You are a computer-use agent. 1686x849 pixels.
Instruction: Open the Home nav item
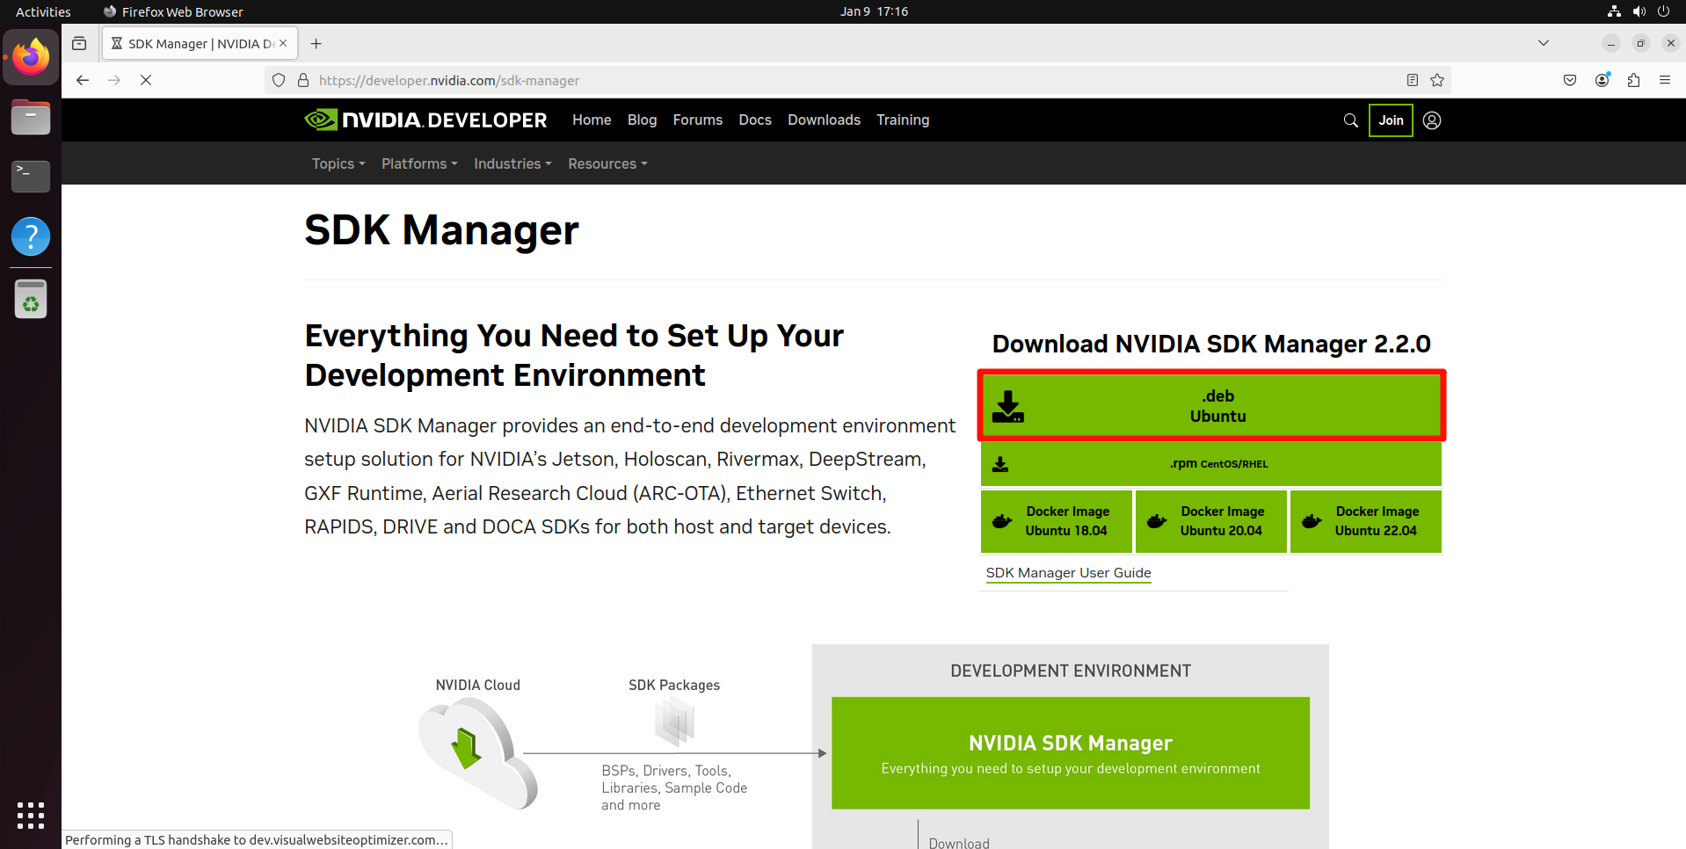tap(592, 120)
